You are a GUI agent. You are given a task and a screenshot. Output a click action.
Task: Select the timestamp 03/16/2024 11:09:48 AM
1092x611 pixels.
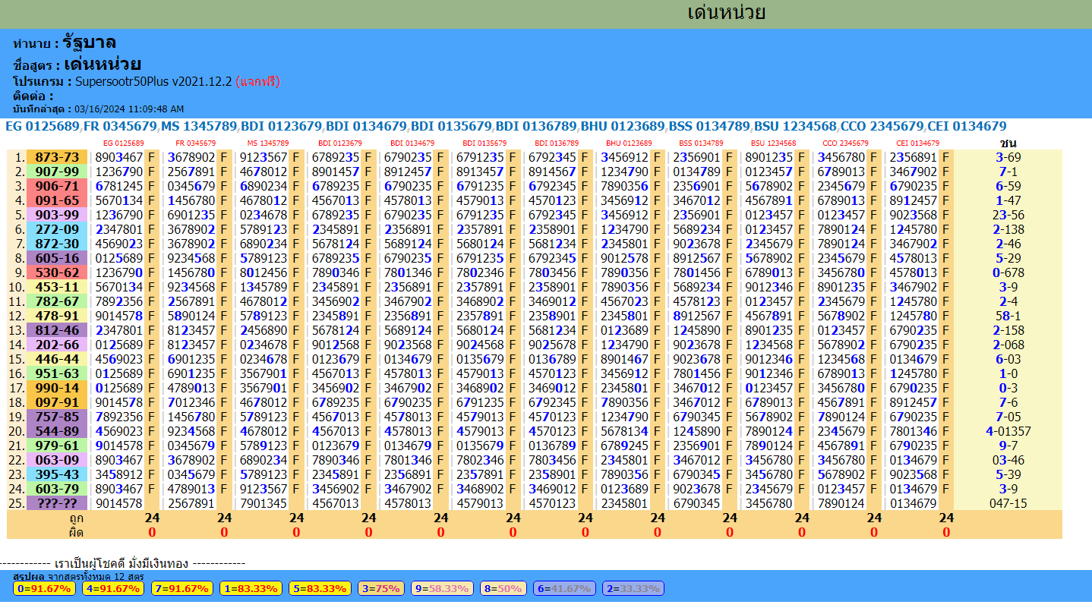(x=129, y=109)
